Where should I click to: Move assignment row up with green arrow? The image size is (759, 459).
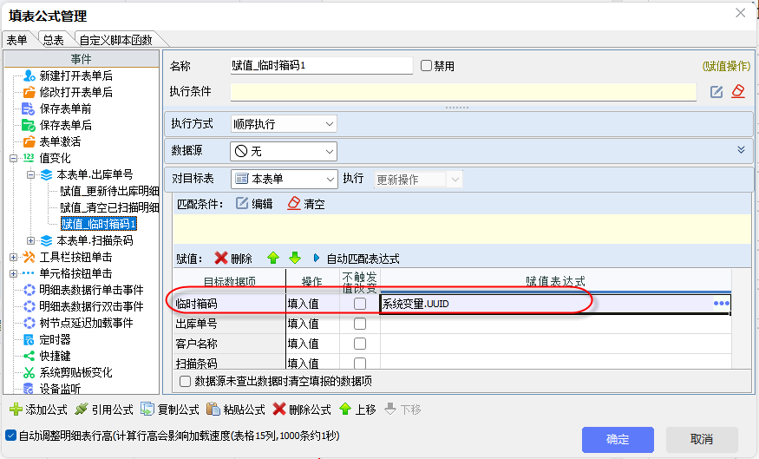coord(273,259)
